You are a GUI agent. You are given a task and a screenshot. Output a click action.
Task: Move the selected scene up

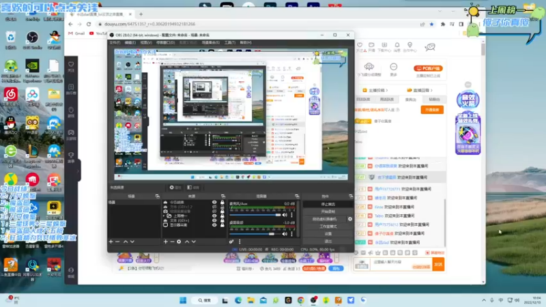[x=126, y=242]
